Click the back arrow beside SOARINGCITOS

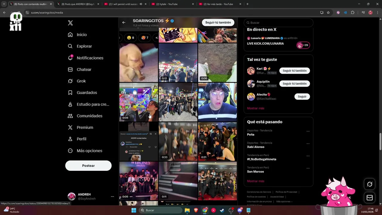124,22
